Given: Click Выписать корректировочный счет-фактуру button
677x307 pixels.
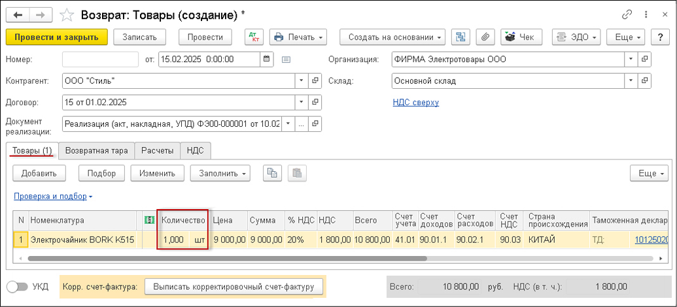Looking at the screenshot, I should pos(235,287).
